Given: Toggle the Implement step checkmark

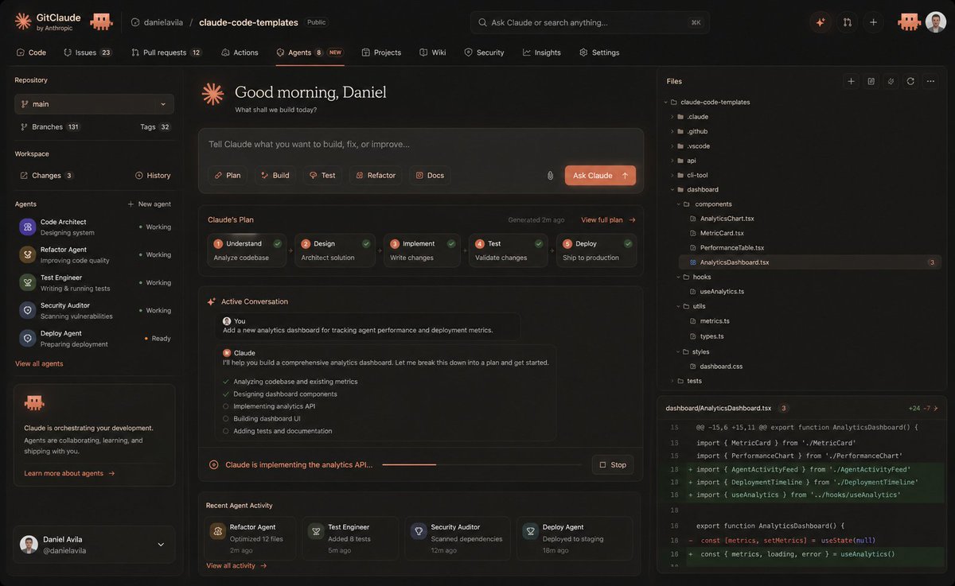Looking at the screenshot, I should click(x=451, y=243).
